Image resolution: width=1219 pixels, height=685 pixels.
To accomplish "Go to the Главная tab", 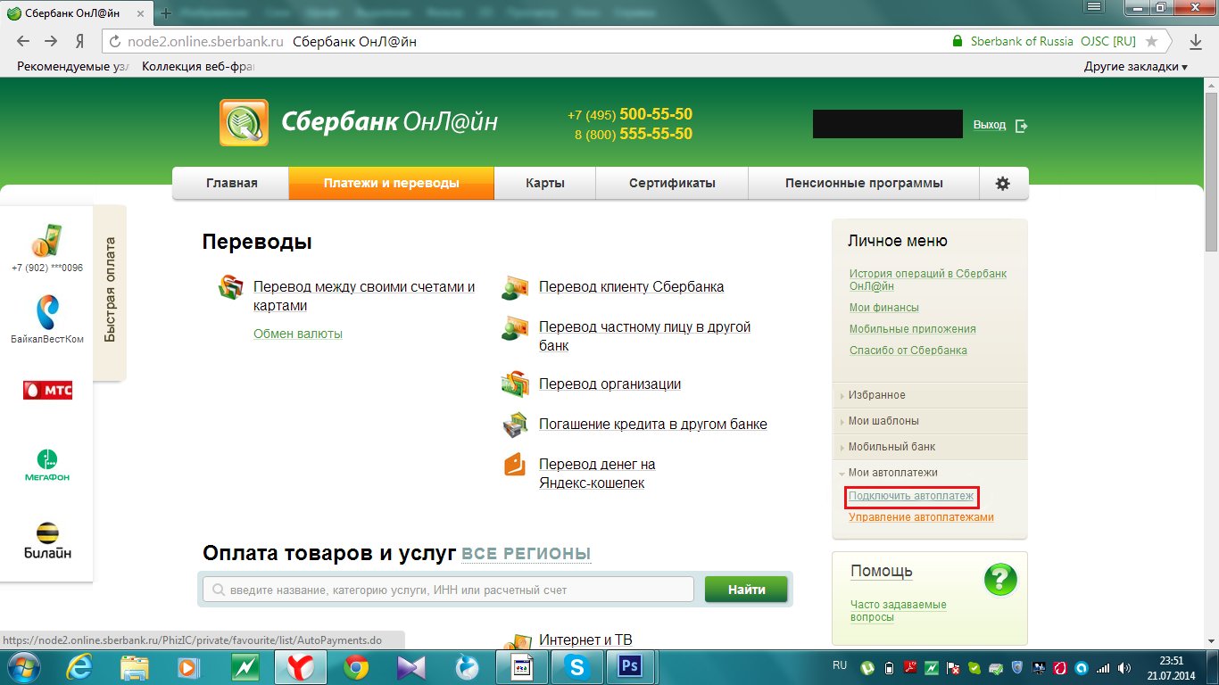I will point(231,183).
